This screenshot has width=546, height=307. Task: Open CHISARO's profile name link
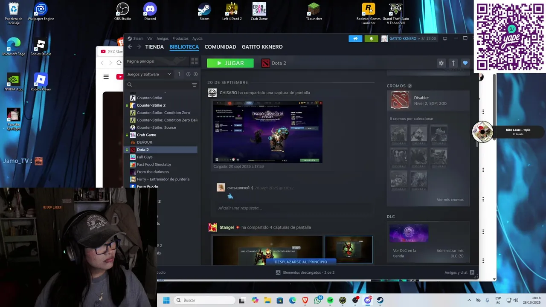(228, 93)
